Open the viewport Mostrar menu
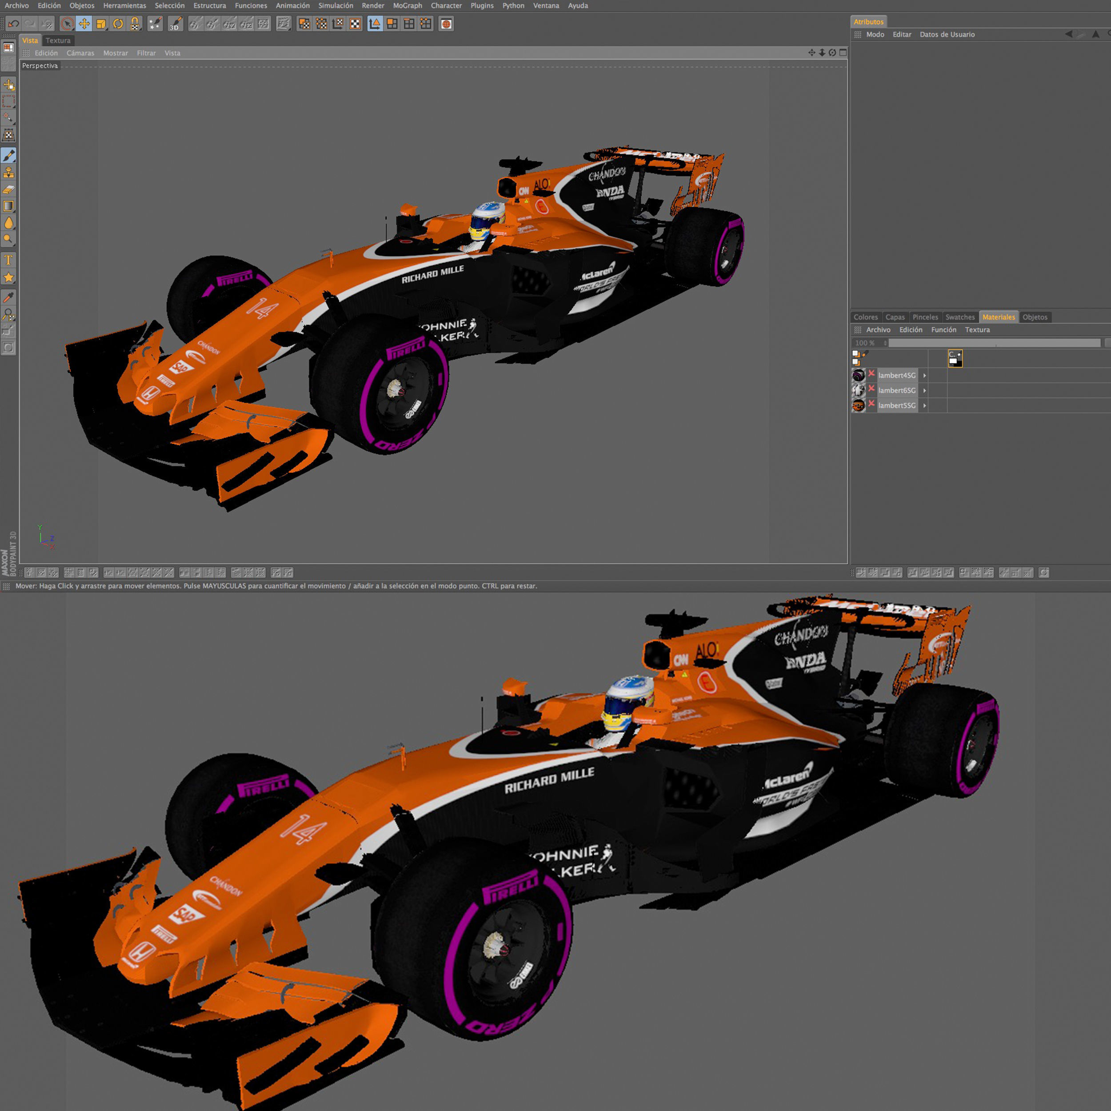This screenshot has width=1111, height=1111. tap(116, 53)
